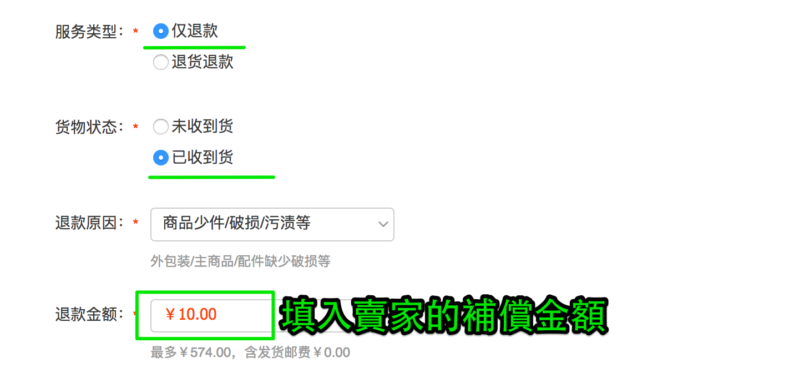The image size is (789, 373).
Task: Click the ¥ symbol inside the amount field
Action: point(170,315)
